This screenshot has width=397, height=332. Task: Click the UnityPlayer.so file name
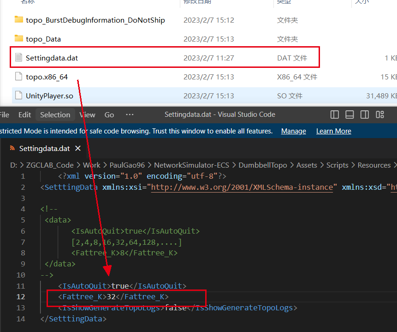click(49, 96)
